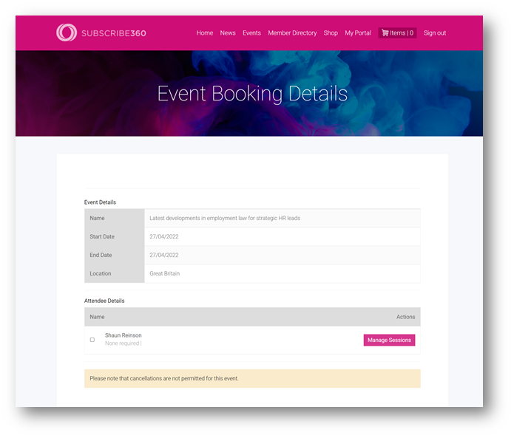Click the Event Booking Details heading
This screenshot has height=438, width=514.
pos(252,94)
